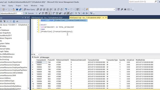Open the Query menu
This screenshot has height=90, width=160.
[10, 5]
